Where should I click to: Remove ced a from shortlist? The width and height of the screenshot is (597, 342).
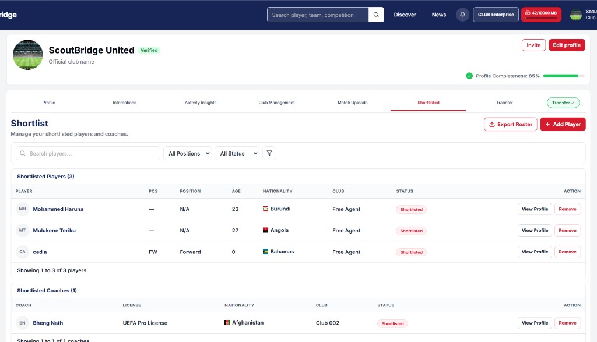pyautogui.click(x=567, y=252)
